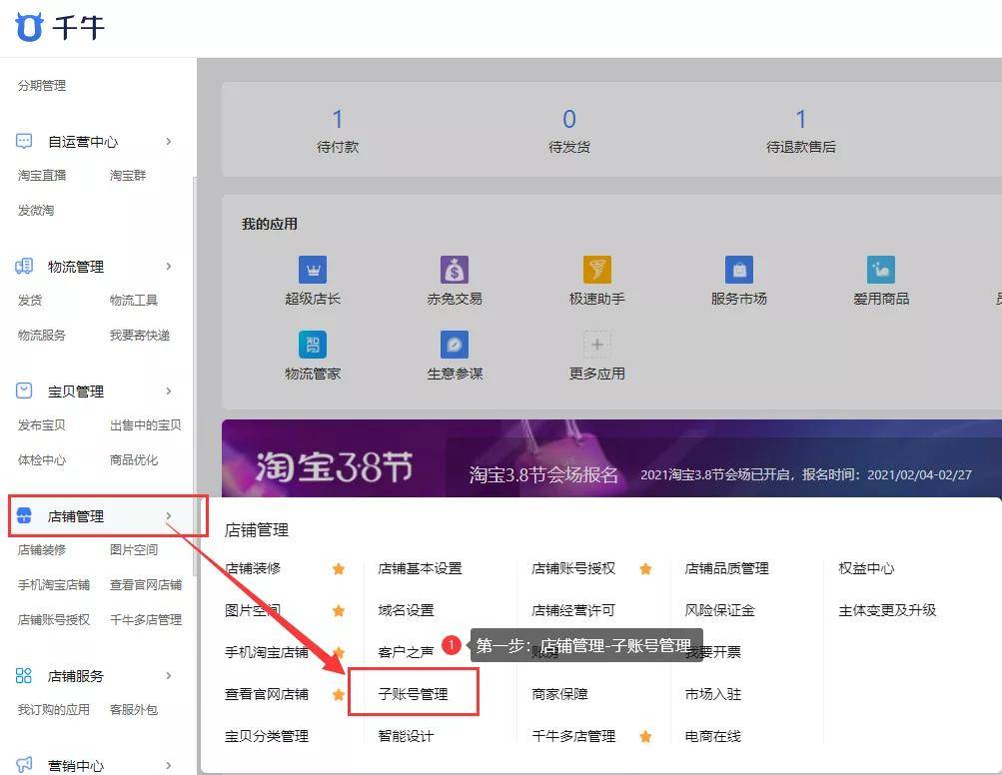
Task: Toggle the favorite star beside 店铺装修
Action: click(339, 568)
